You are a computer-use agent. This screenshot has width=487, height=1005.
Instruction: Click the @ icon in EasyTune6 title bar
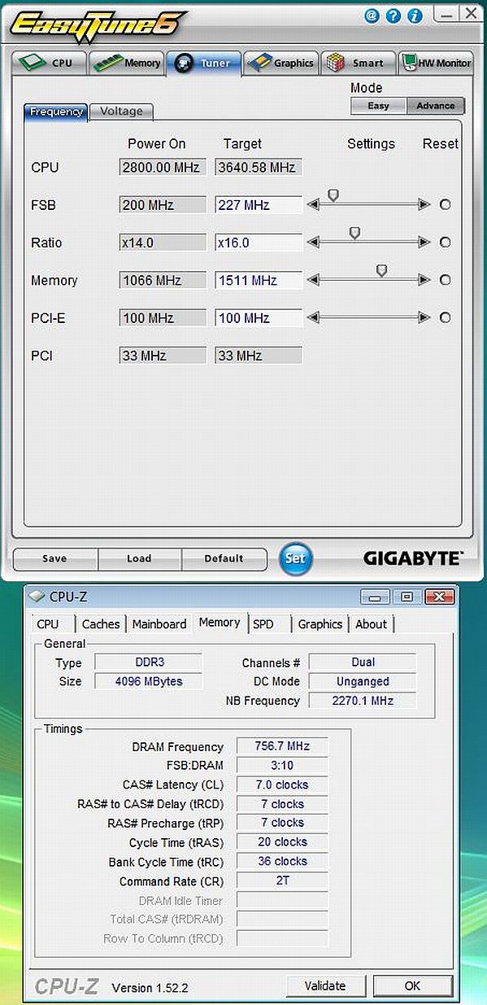point(372,15)
